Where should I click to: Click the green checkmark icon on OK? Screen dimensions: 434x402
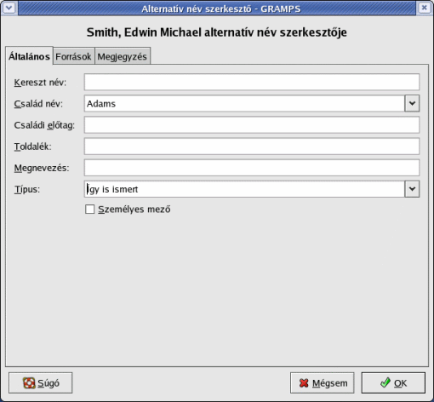pos(385,382)
